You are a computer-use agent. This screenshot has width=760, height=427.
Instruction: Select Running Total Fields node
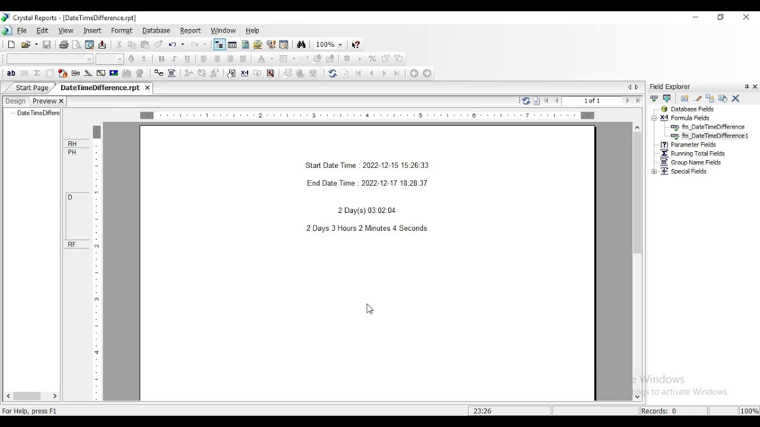698,154
